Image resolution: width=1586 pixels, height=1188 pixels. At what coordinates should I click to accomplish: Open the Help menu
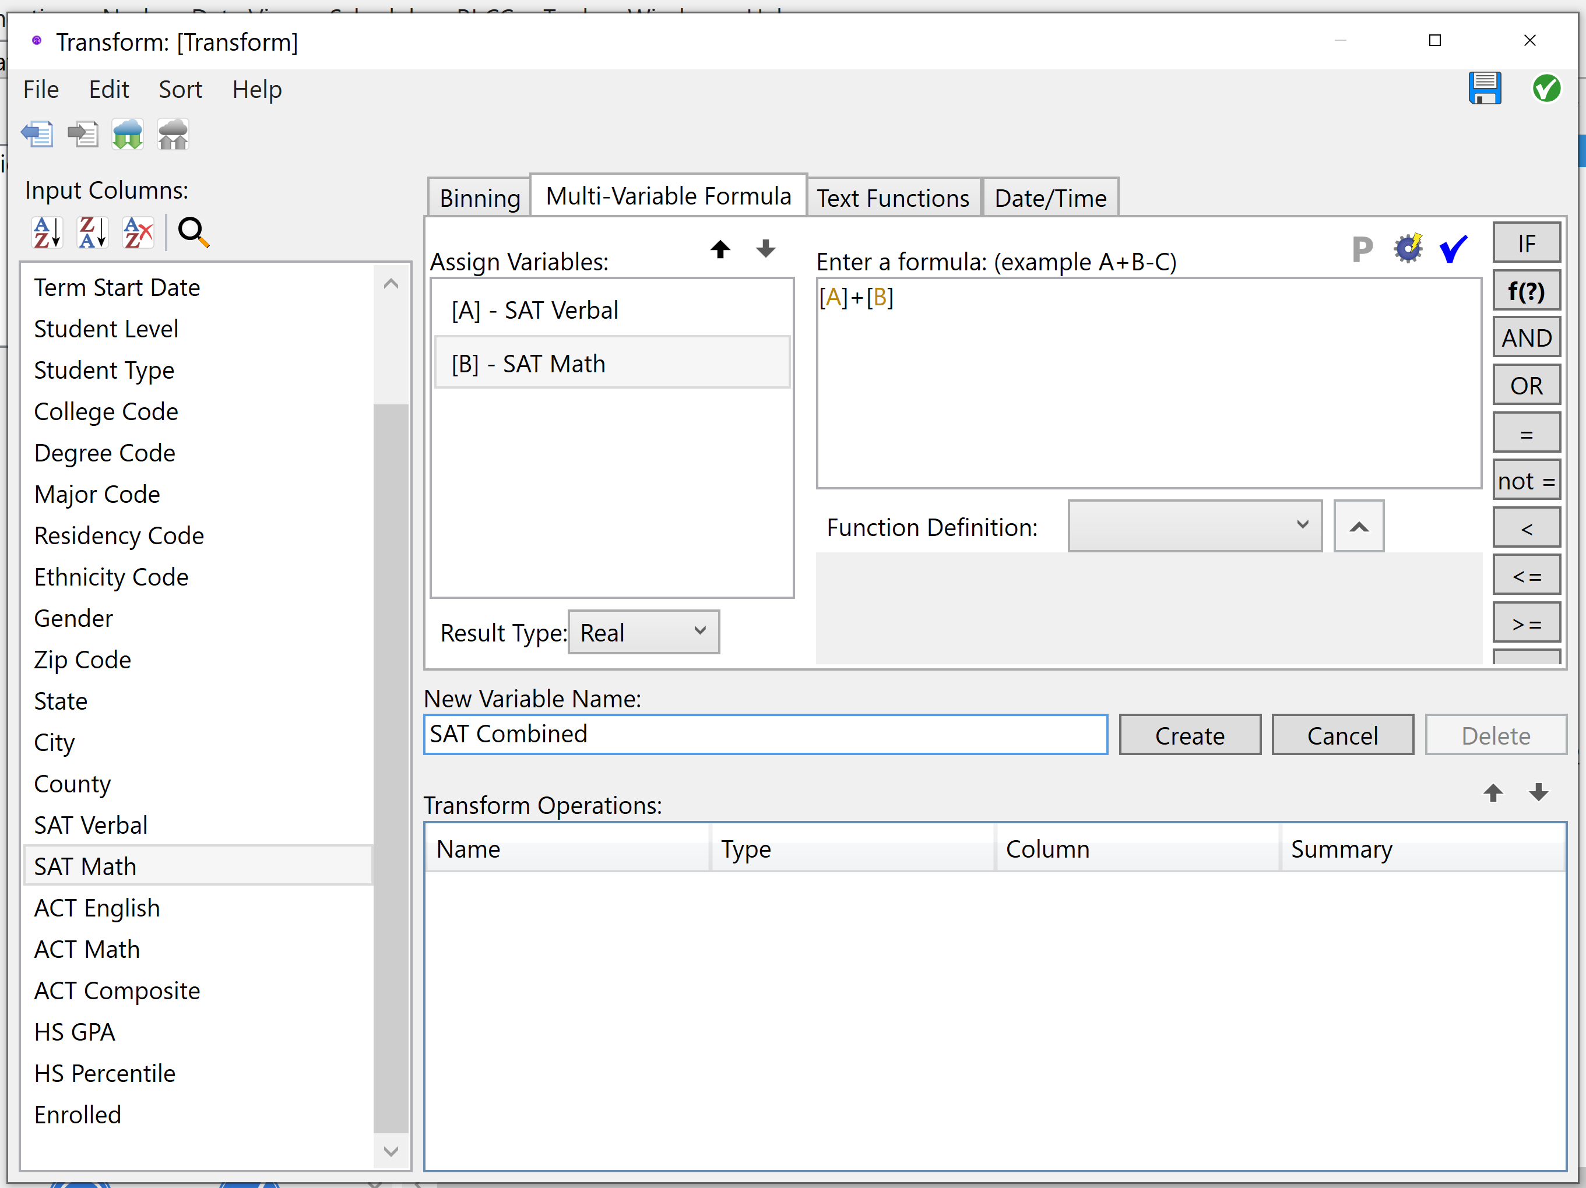pos(256,90)
